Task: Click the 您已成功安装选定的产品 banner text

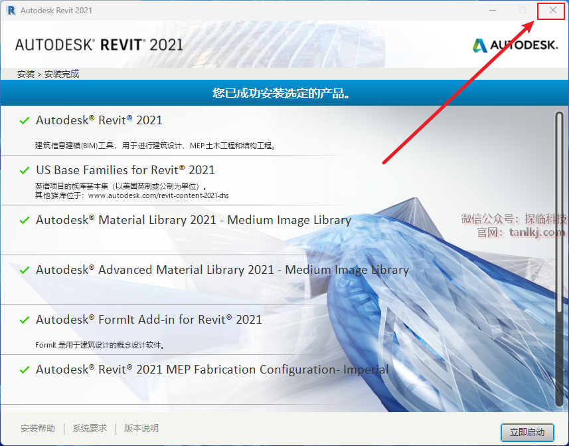Action: coord(282,93)
